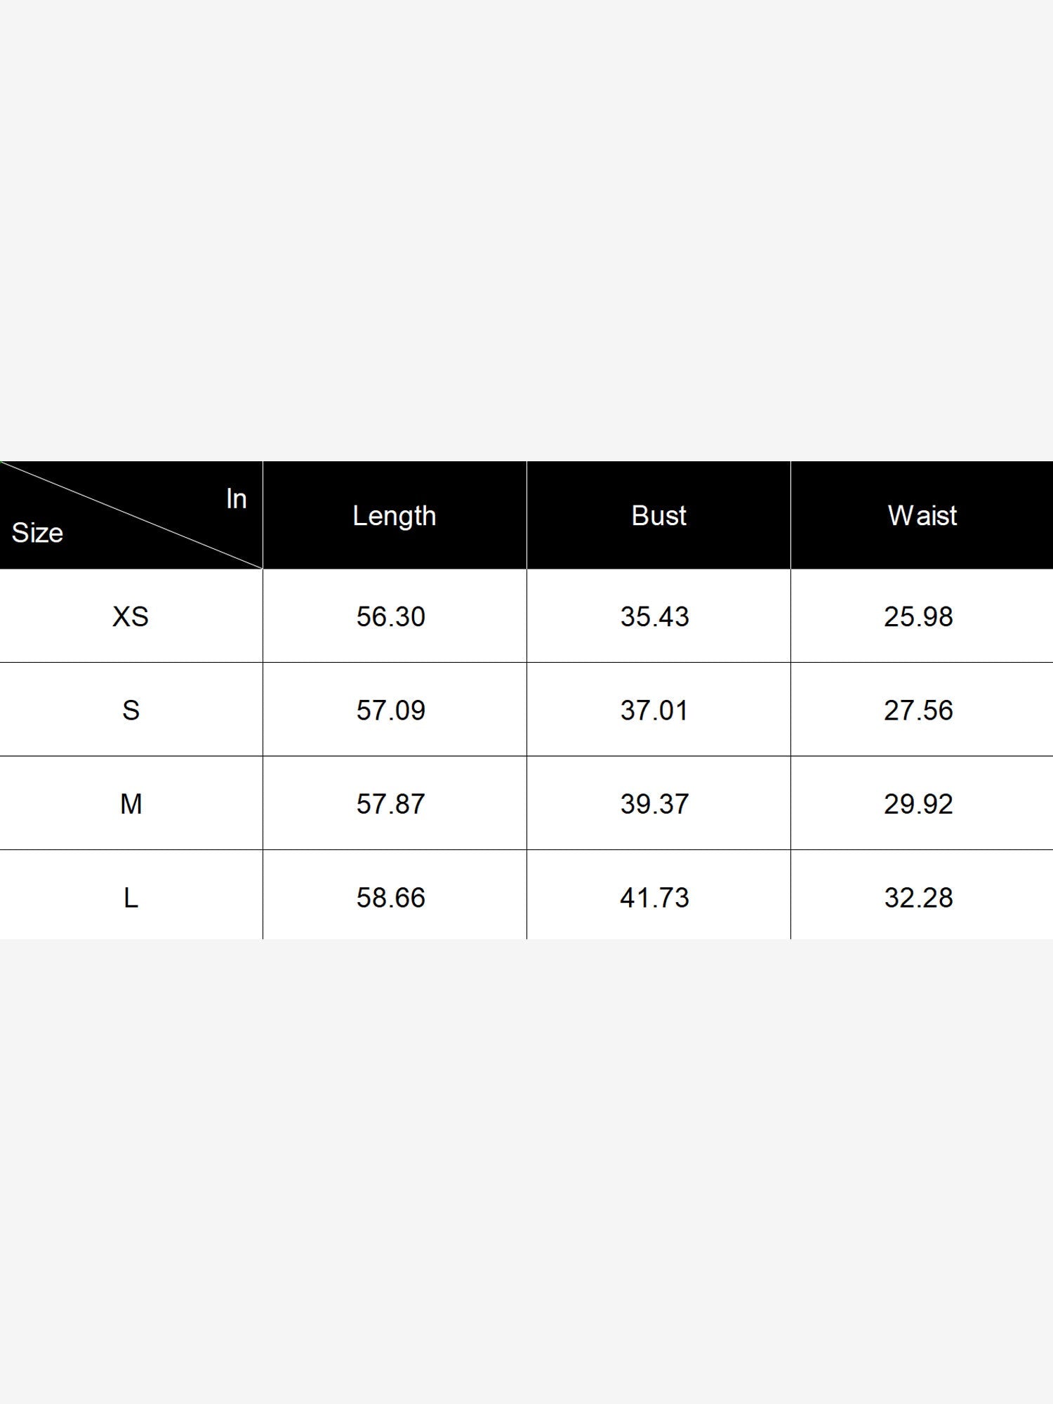1053x1404 pixels.
Task: Click S bust value 37.01
Action: 654,710
